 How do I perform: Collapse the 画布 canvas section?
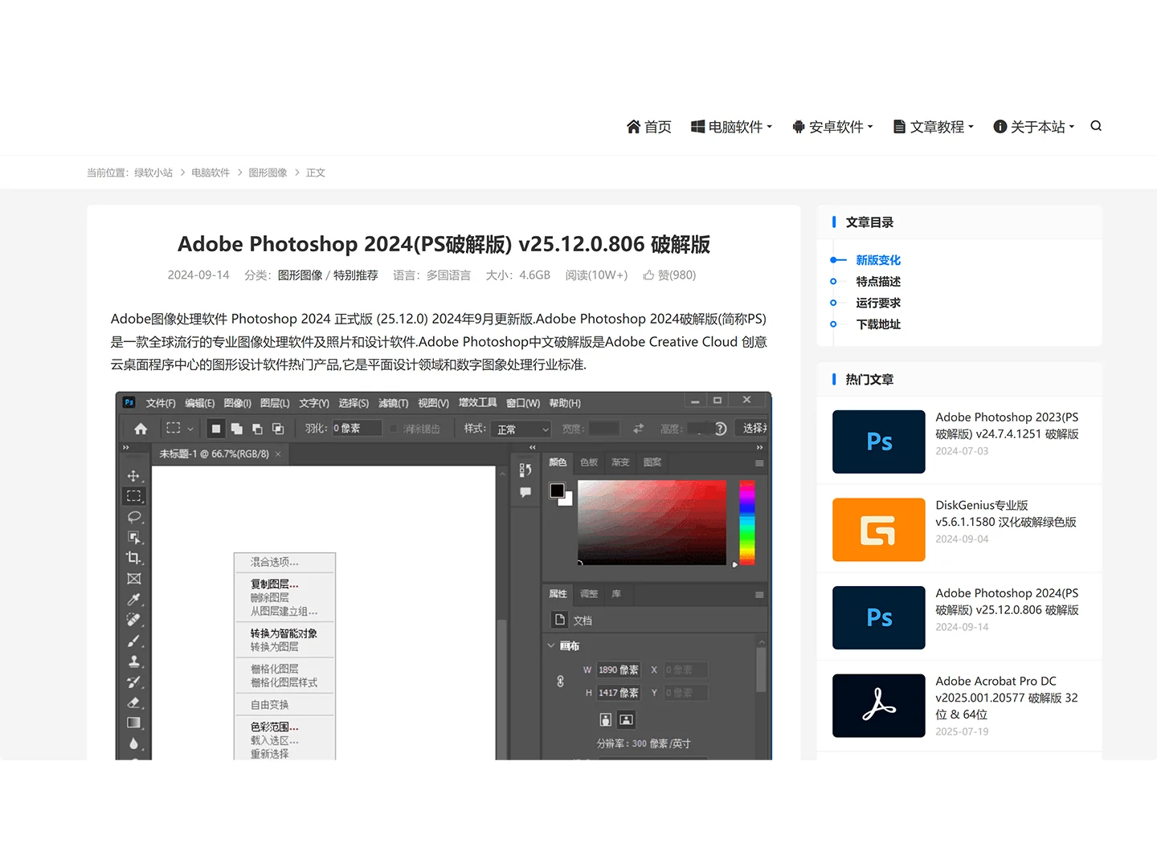pyautogui.click(x=551, y=645)
